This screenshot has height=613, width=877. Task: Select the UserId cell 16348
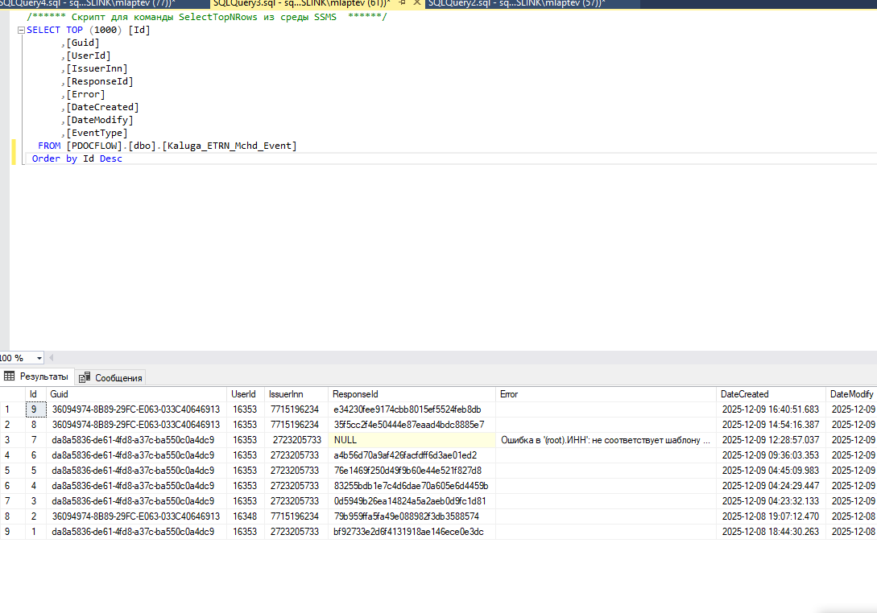(x=246, y=516)
